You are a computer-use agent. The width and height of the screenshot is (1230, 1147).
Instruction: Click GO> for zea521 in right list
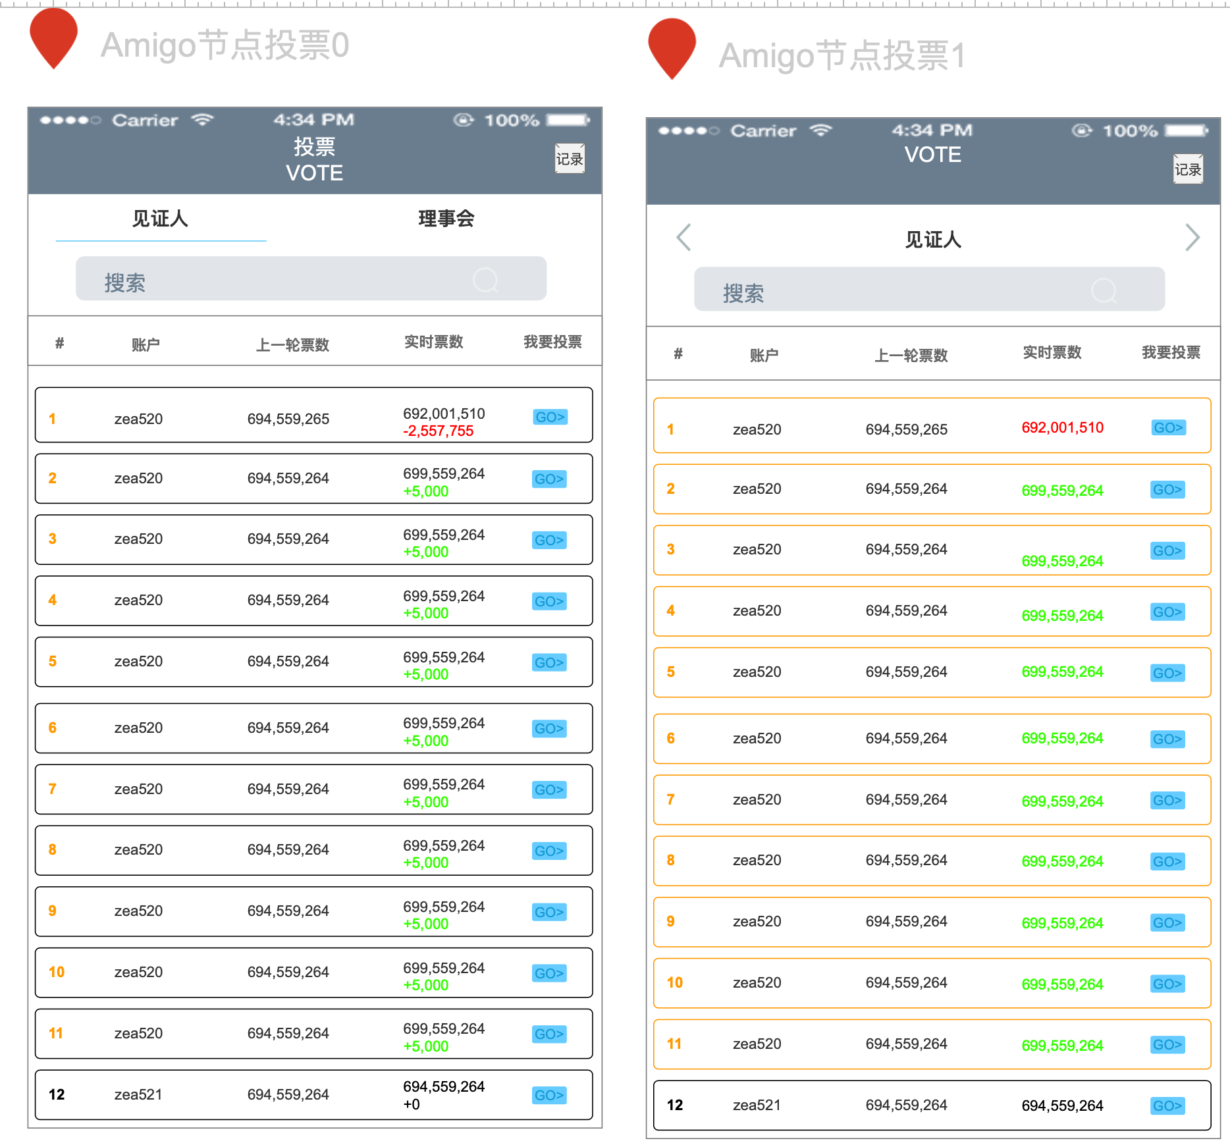pos(1167,1106)
